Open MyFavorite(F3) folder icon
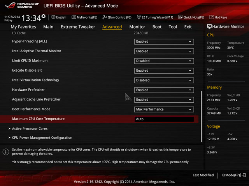 point(74,17)
